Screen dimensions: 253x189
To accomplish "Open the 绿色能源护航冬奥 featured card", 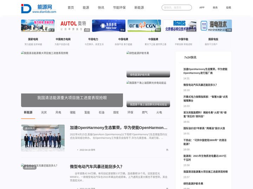I will coord(148,64).
